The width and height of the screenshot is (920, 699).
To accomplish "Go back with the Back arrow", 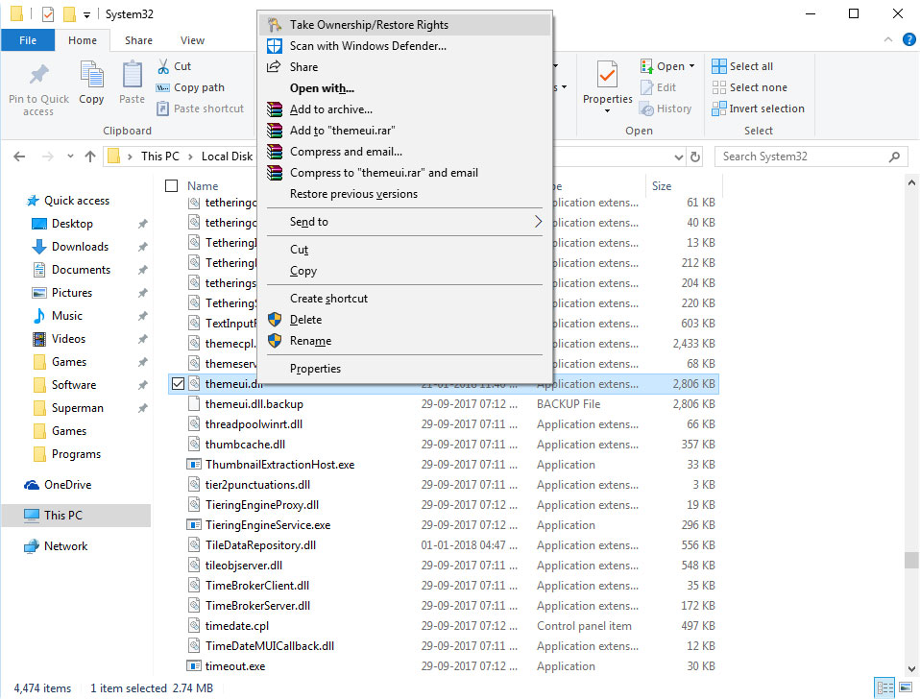I will [19, 157].
